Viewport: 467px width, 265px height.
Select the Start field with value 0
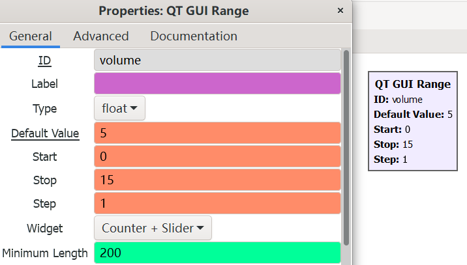pyautogui.click(x=217, y=157)
